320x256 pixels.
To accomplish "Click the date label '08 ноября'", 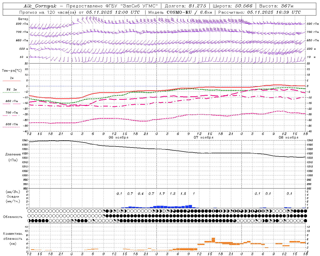I will (x=288, y=137).
